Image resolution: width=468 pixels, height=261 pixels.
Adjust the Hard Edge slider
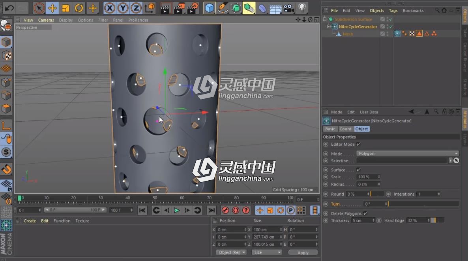pos(438,220)
